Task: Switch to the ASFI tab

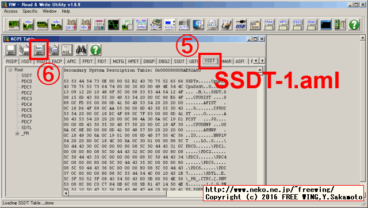Action: (240, 61)
